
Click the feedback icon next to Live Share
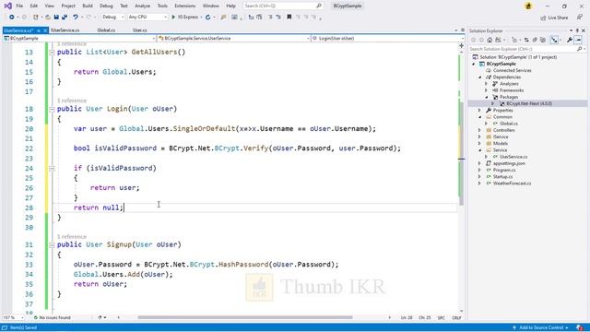pyautogui.click(x=580, y=18)
